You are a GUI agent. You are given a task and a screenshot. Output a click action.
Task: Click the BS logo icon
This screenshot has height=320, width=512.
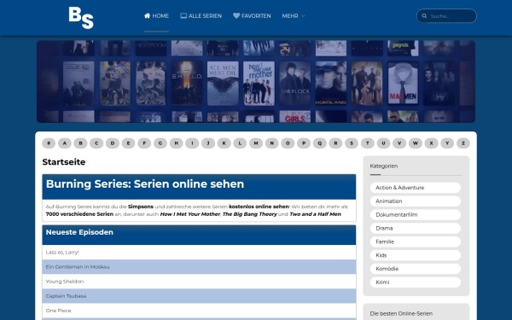[81, 18]
